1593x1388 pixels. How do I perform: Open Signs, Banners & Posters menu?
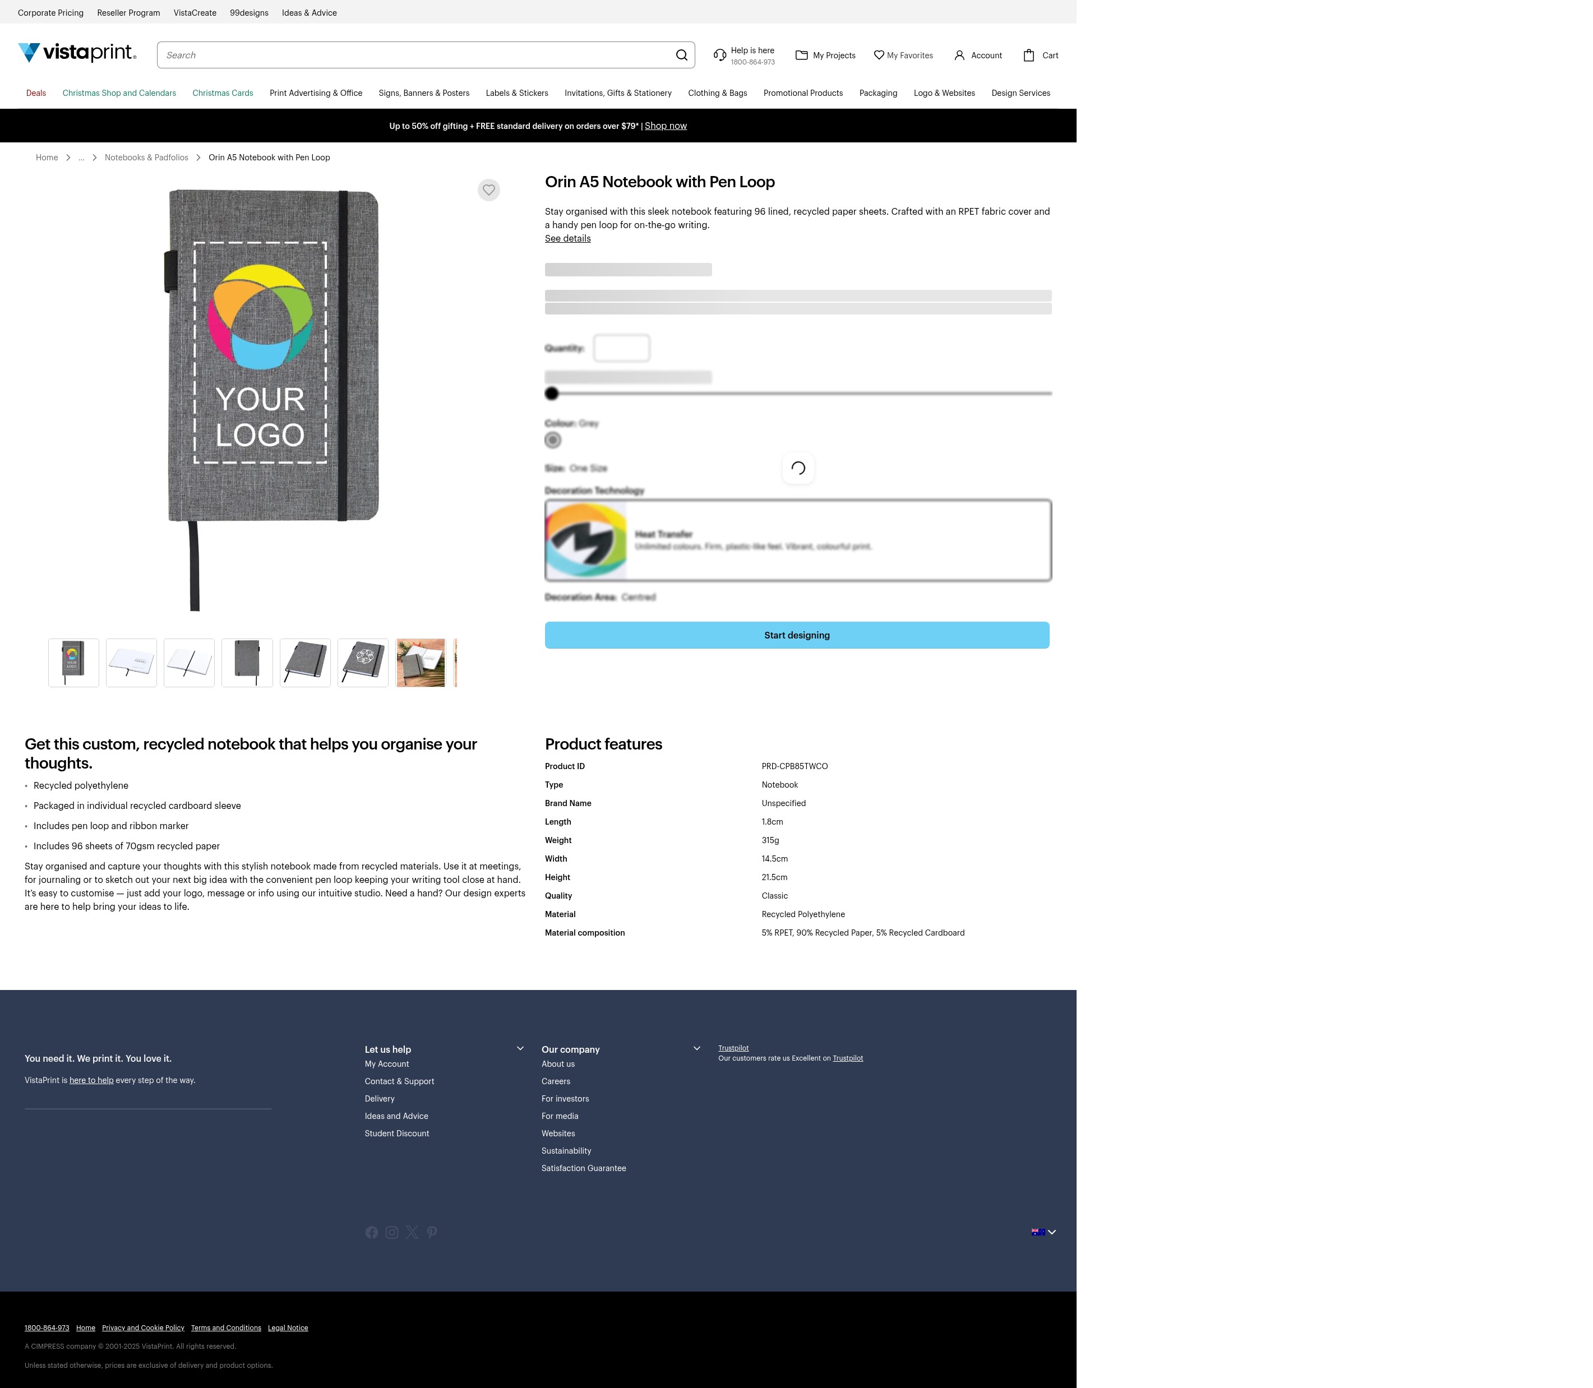424,93
